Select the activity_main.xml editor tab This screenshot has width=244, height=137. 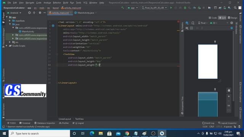(x=60, y=13)
